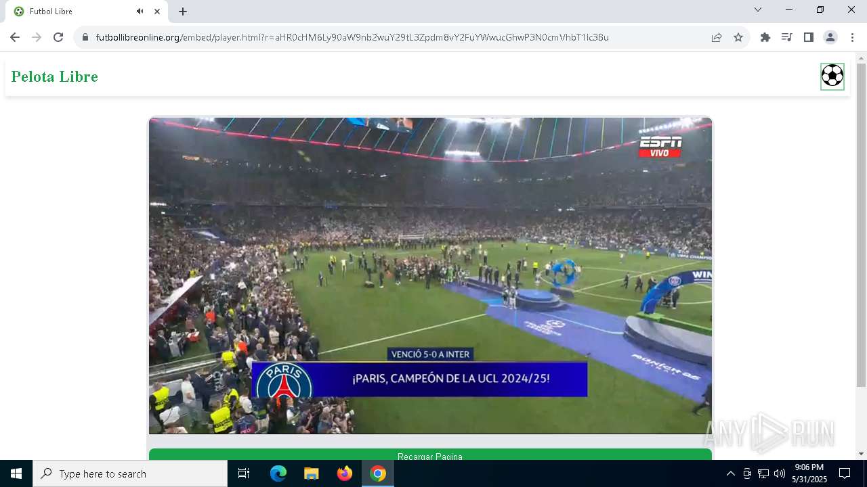The image size is (867, 487).
Task: Open the volume speaker tray icon
Action: click(x=780, y=473)
